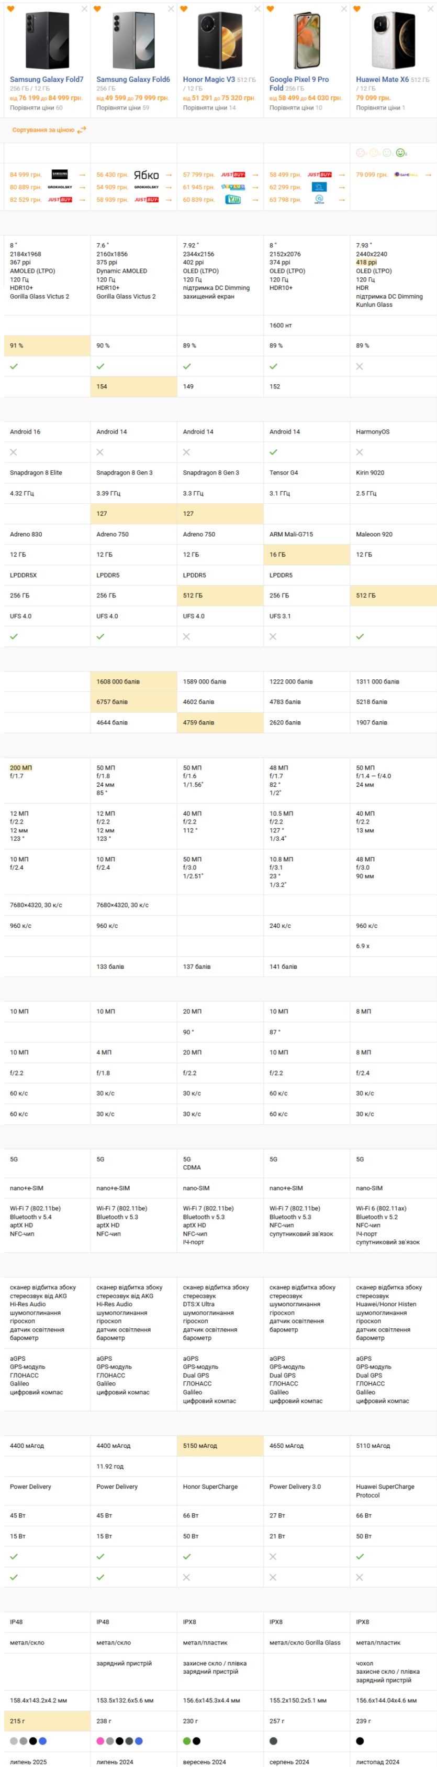Remove Honor Magic V3 from the comparison
This screenshot has width=437, height=1767.
(x=257, y=9)
